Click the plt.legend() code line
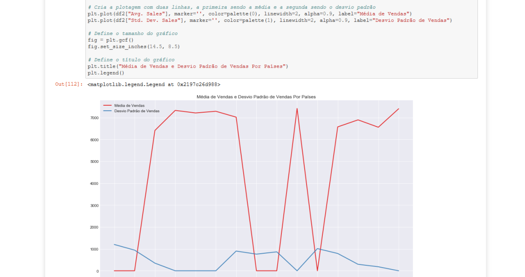This screenshot has width=525, height=277. click(x=106, y=73)
